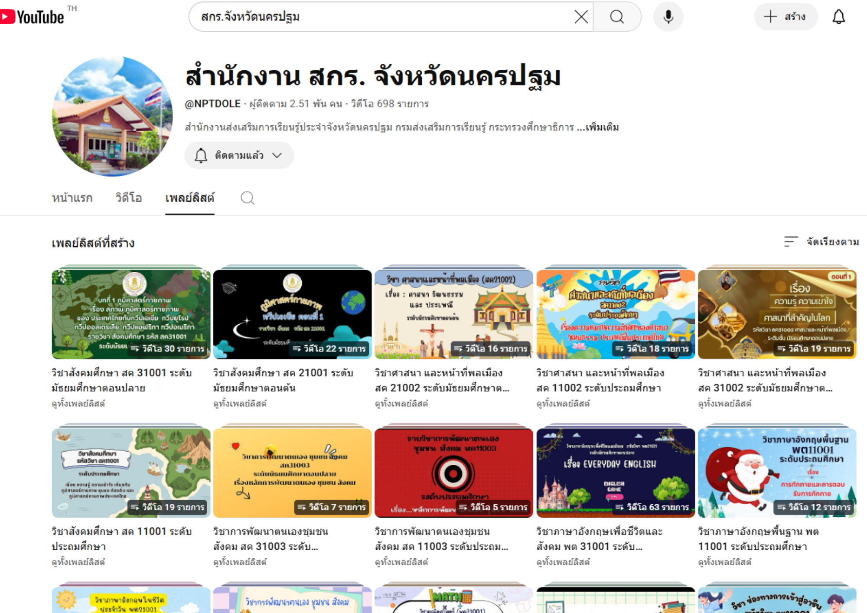Click ดูทั้งเพลย์ลิสต์ under สค 11002 playlist
867x613 pixels.
click(x=563, y=404)
